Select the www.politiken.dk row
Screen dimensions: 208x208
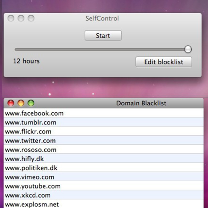[104, 167]
